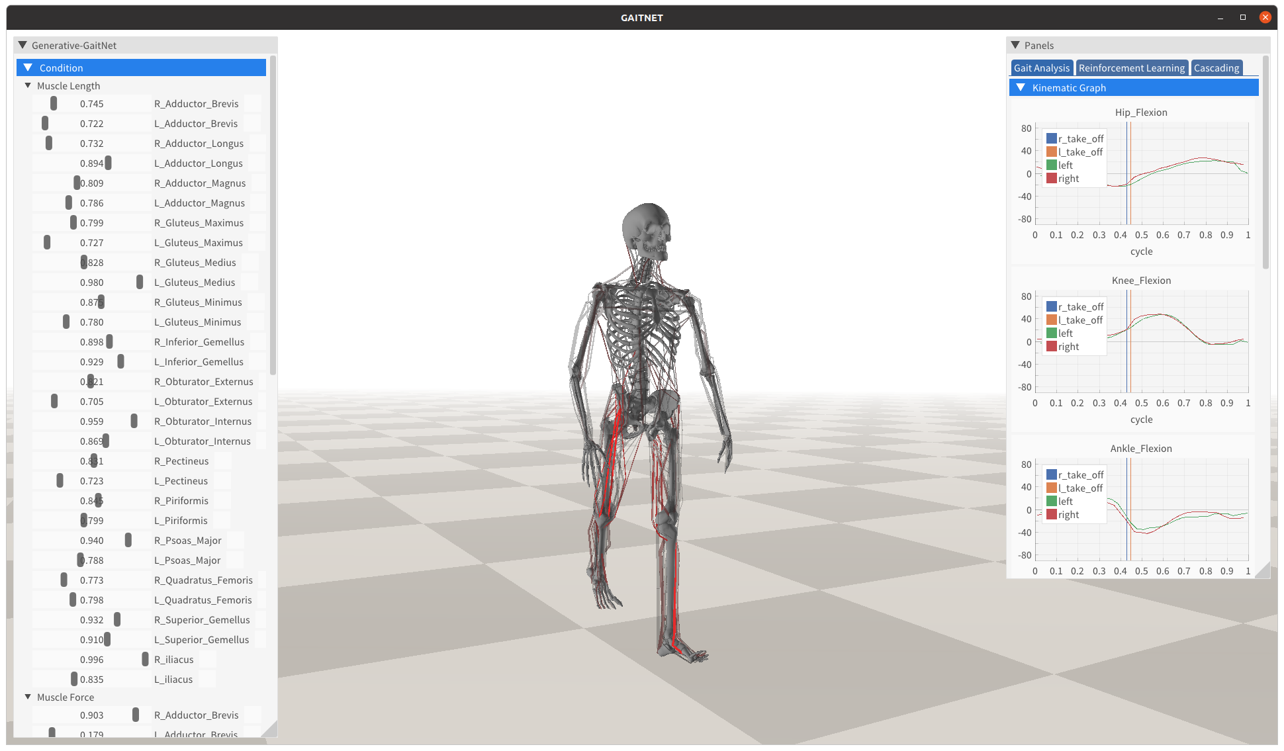Collapse the Generative-GaitNet section

[22, 44]
